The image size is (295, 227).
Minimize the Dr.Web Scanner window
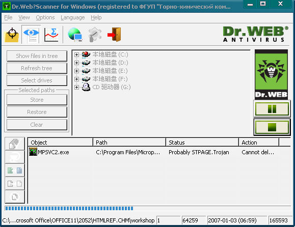coord(250,4)
